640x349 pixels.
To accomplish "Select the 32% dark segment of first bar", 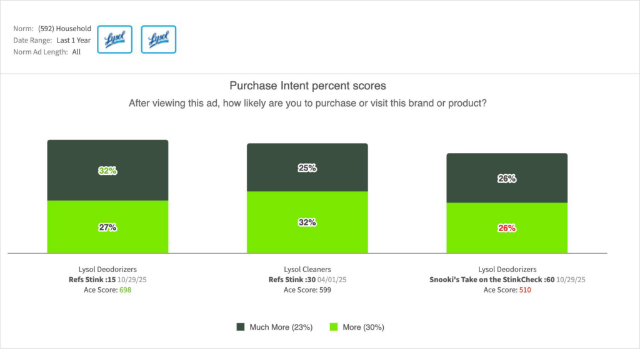I will pos(107,170).
